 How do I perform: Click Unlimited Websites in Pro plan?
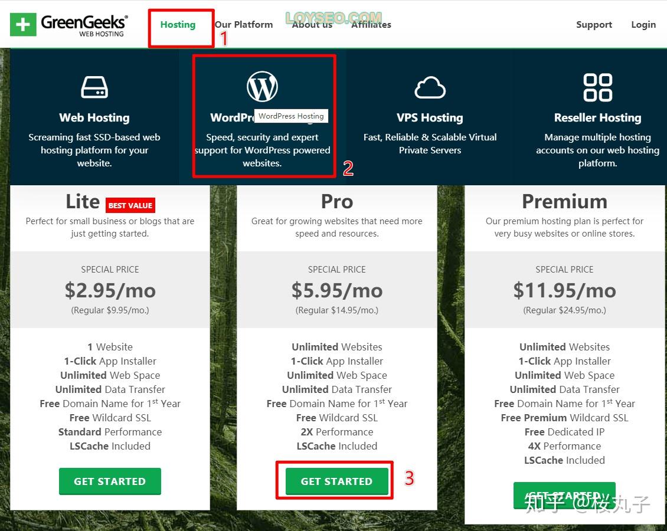tap(337, 347)
